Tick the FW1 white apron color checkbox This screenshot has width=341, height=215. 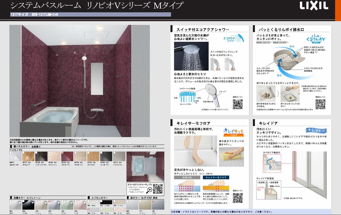click(89, 201)
